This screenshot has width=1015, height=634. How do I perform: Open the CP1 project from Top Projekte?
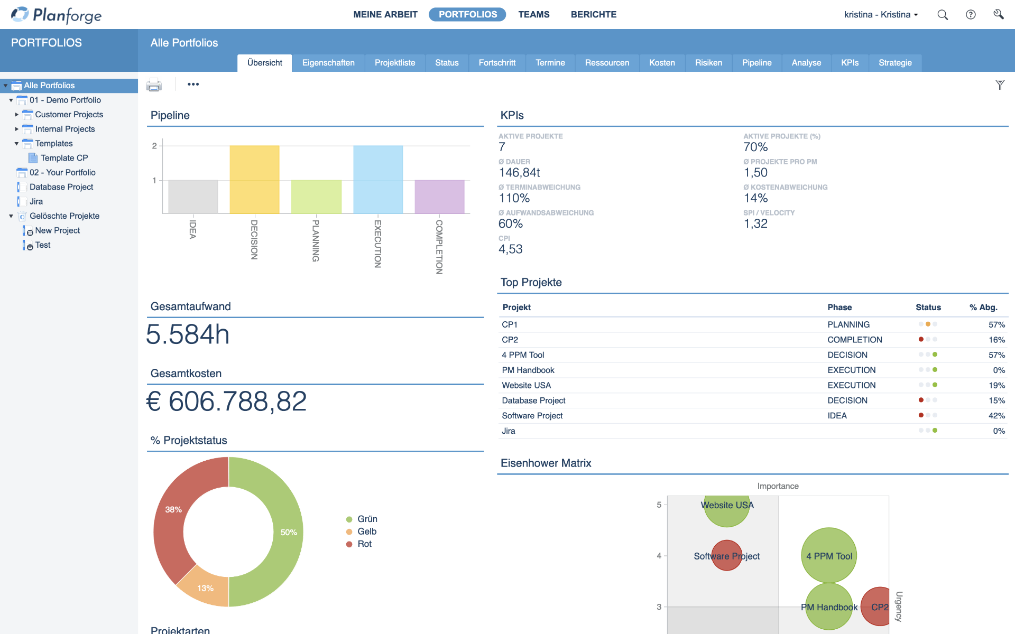pos(509,324)
